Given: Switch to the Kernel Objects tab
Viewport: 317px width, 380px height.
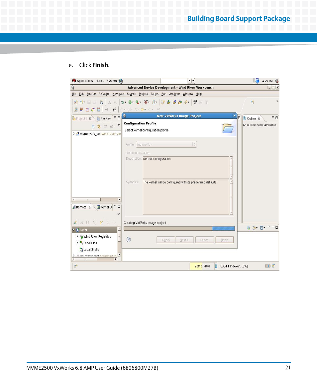Looking at the screenshot, I should 104,207.
